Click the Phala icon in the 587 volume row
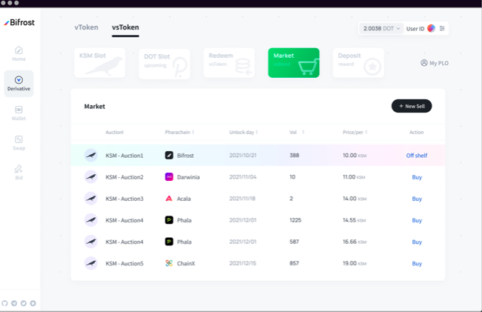This screenshot has height=312, width=482. tap(169, 242)
